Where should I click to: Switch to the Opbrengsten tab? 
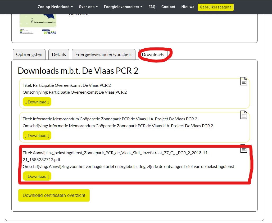click(29, 54)
